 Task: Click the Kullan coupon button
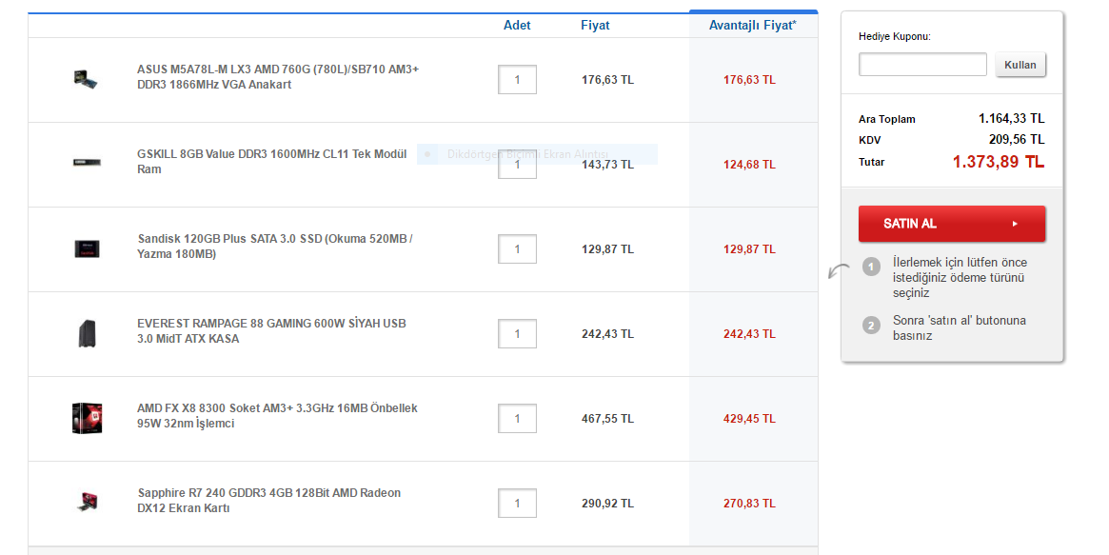point(1020,65)
